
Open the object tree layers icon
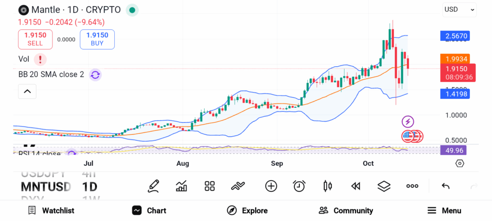click(383, 186)
